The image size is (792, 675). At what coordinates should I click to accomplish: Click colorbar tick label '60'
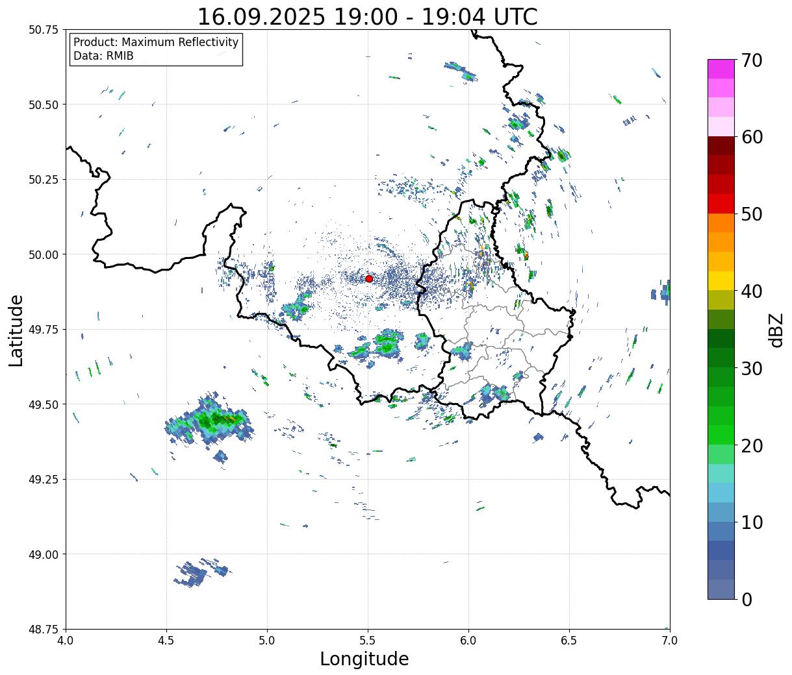click(752, 137)
